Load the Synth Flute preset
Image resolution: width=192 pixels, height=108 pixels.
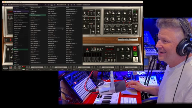[68, 38]
